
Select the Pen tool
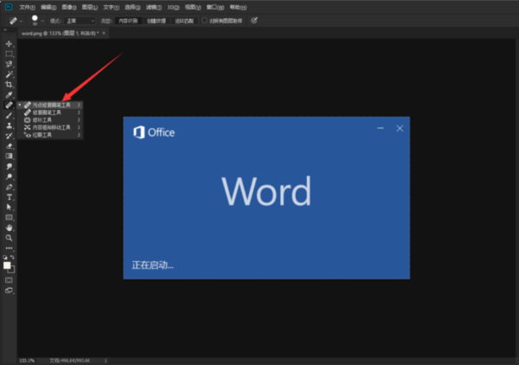tap(9, 187)
